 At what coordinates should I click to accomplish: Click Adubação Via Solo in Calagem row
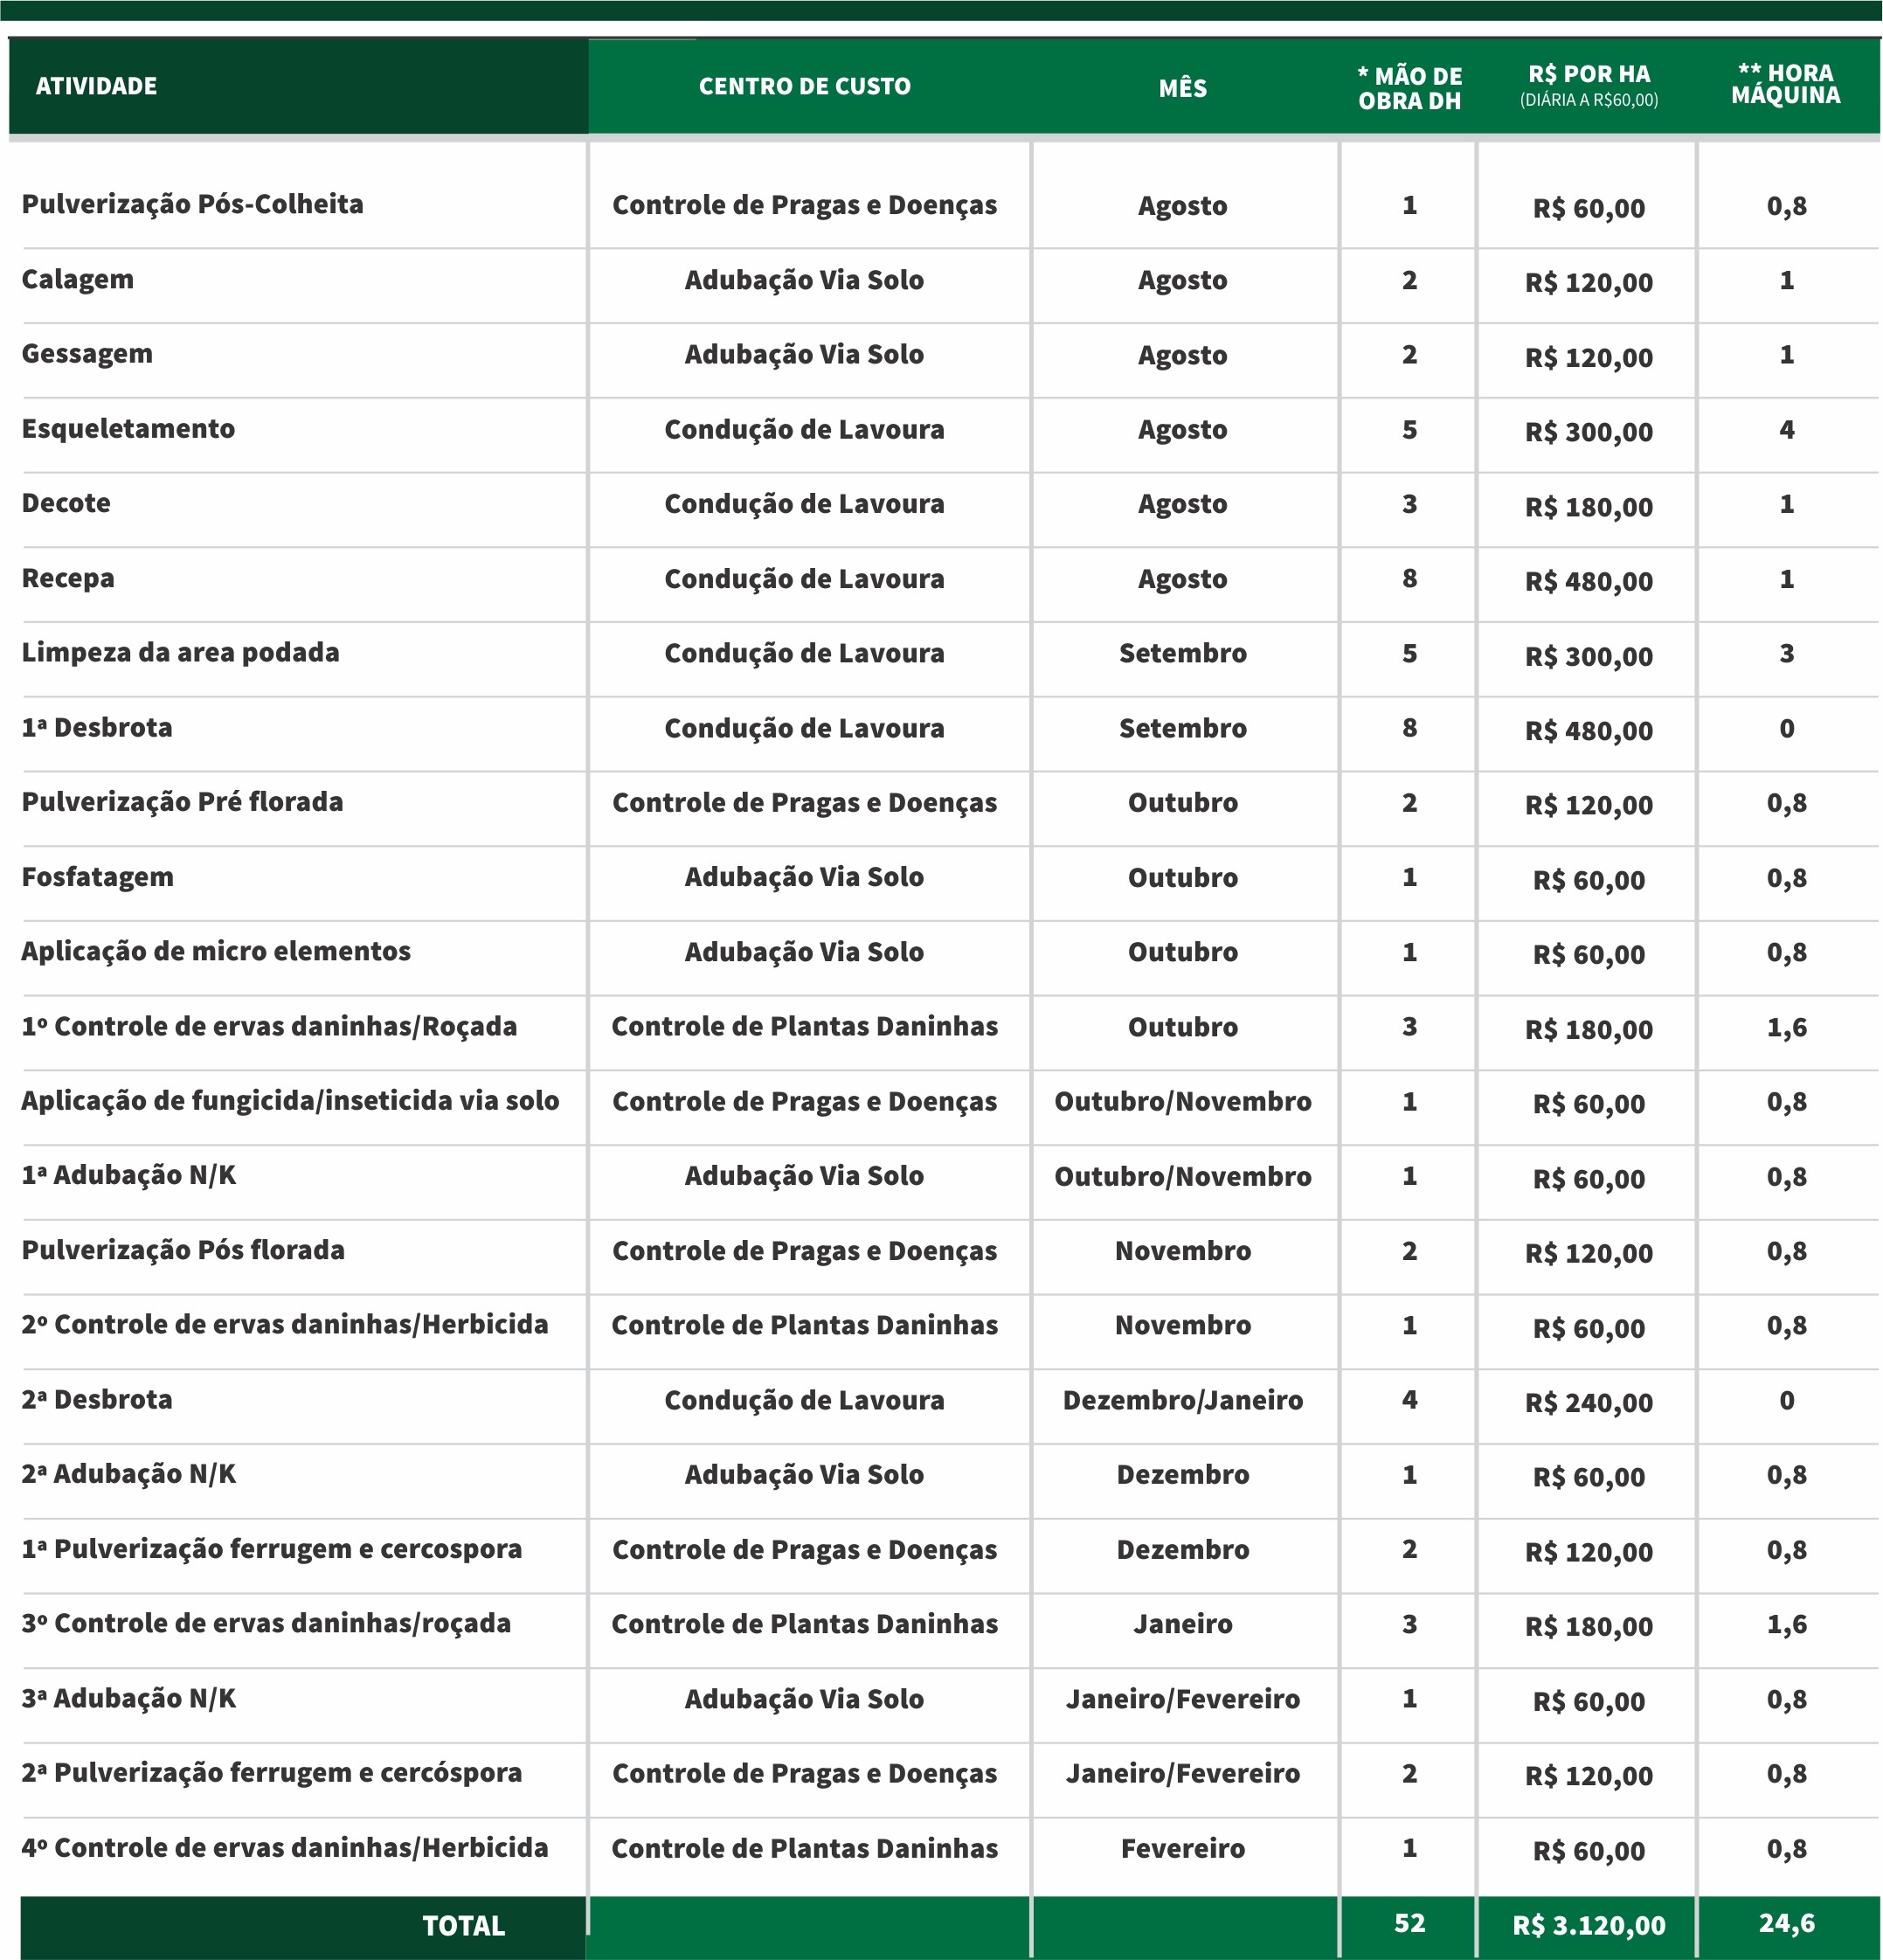pyautogui.click(x=805, y=280)
